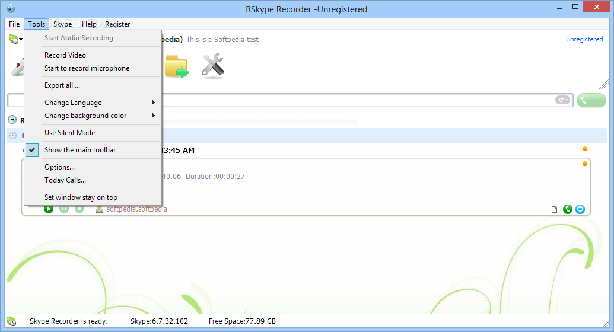The height and width of the screenshot is (332, 614).
Task: Click the status bar Skype Recorder icon
Action: [11, 321]
